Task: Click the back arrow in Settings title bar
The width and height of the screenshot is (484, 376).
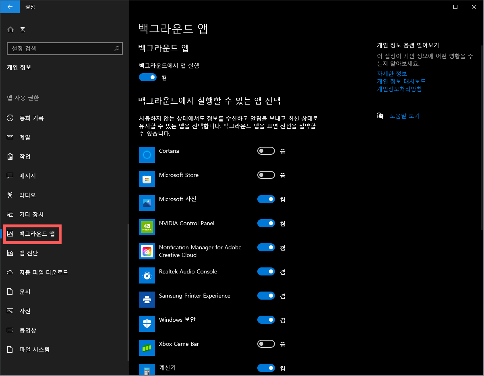Action: tap(10, 7)
